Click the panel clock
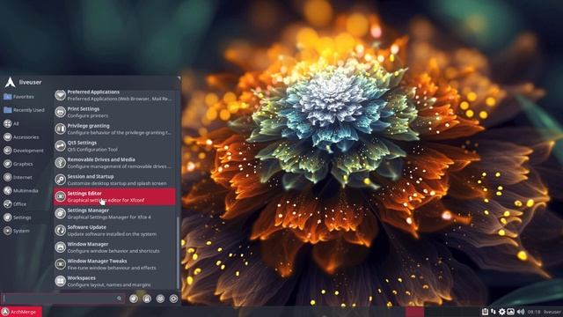563x317 pixels. [534, 312]
